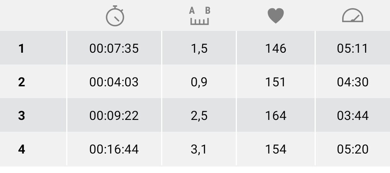Click the 2,5 distance value
The width and height of the screenshot is (390, 173).
(x=199, y=115)
